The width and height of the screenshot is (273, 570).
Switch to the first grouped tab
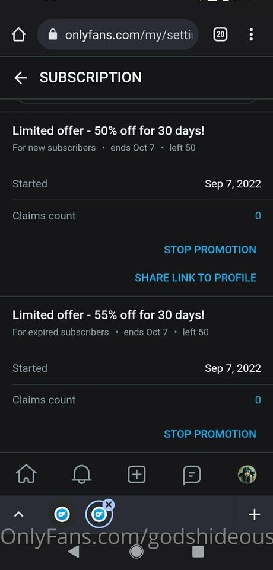coord(62,514)
